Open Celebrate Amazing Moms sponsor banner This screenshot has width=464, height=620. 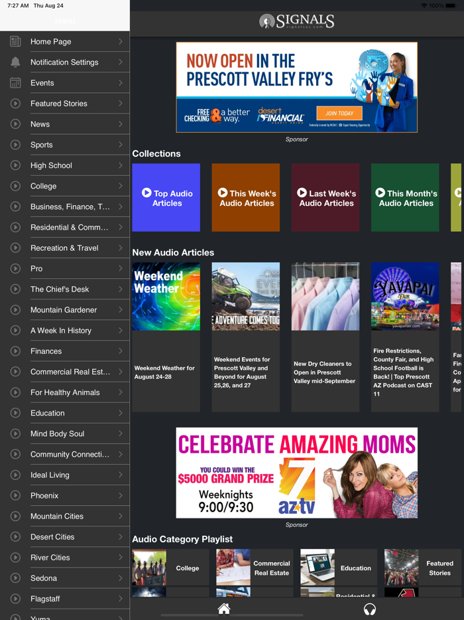[x=296, y=473]
